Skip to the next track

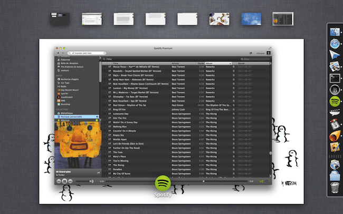(x=70, y=181)
